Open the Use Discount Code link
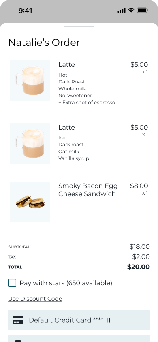158x342 pixels. tap(35, 299)
